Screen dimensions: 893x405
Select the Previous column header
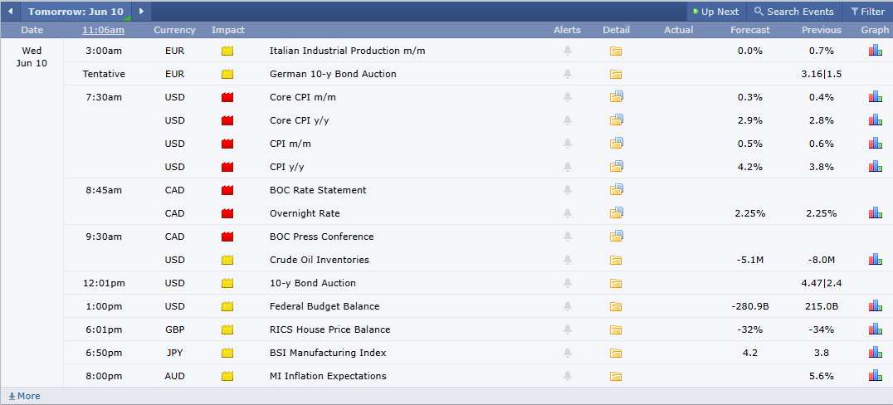pyautogui.click(x=822, y=30)
